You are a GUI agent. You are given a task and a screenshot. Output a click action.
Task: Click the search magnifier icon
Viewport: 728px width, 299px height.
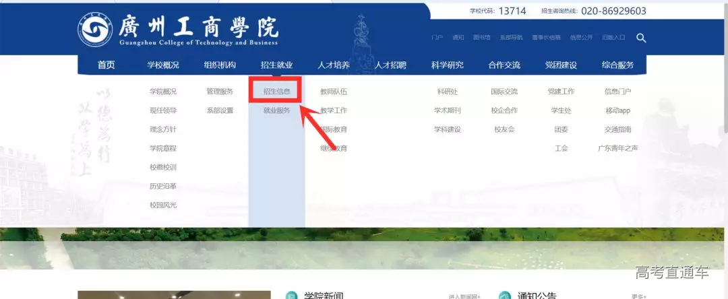(641, 38)
